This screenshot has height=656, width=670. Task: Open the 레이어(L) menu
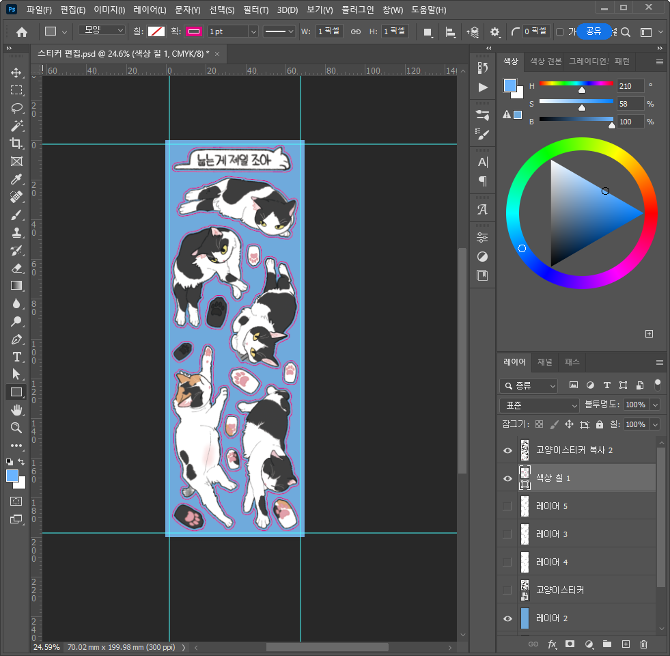150,10
